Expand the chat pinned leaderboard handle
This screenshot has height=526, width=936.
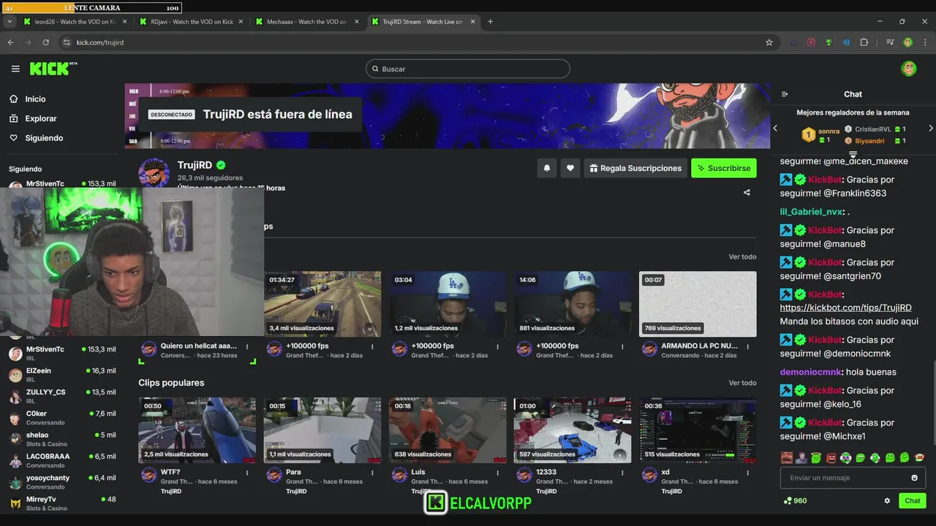(x=853, y=154)
